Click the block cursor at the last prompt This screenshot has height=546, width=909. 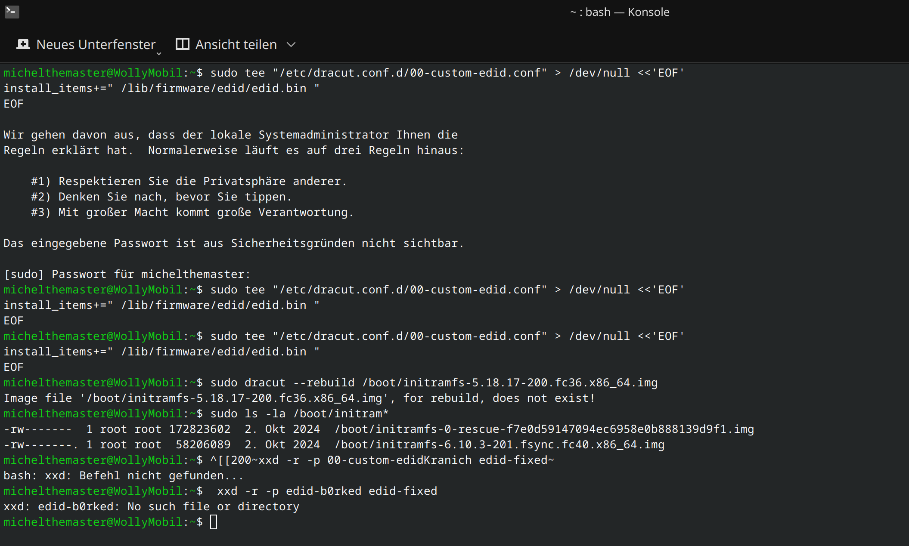click(x=214, y=522)
